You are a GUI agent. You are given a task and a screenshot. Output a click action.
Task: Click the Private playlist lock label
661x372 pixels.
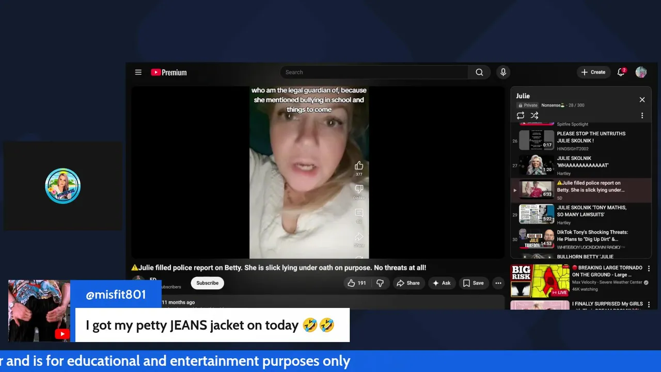click(x=527, y=105)
